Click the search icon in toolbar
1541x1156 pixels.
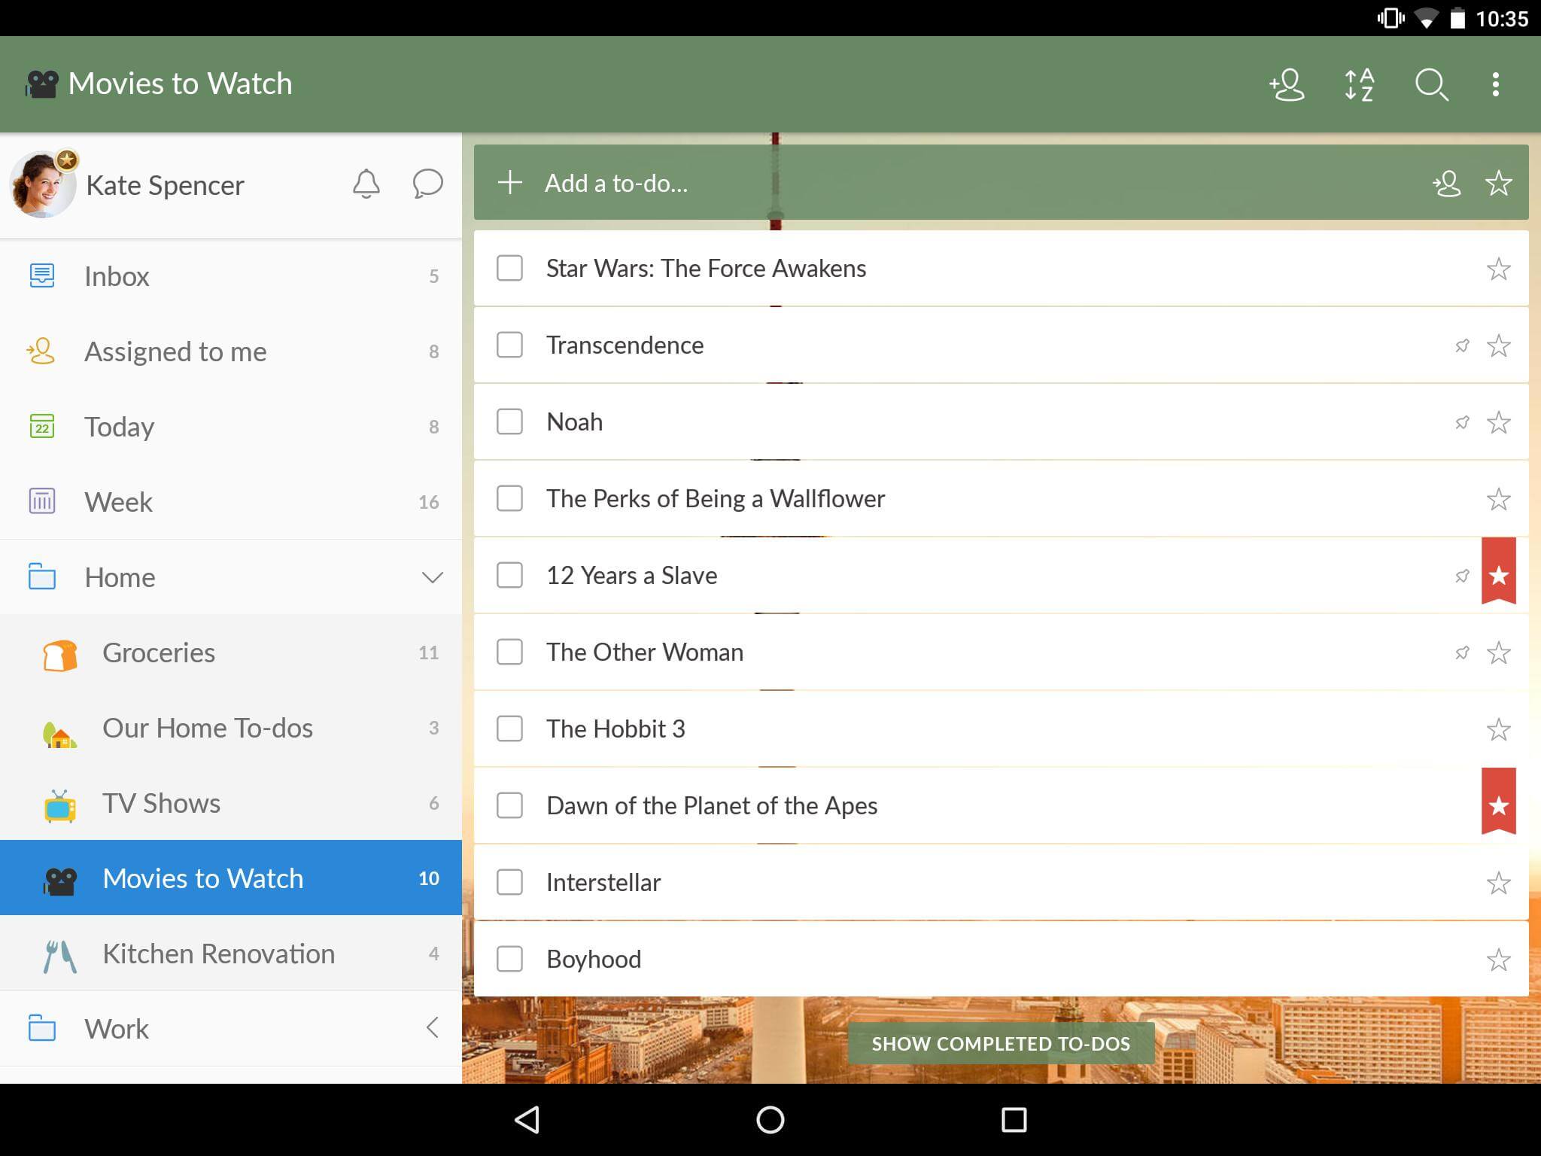[x=1430, y=84]
